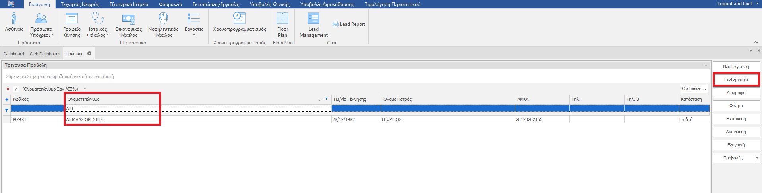Open the Προβολές dropdown arrow
762x193 pixels.
757,158
